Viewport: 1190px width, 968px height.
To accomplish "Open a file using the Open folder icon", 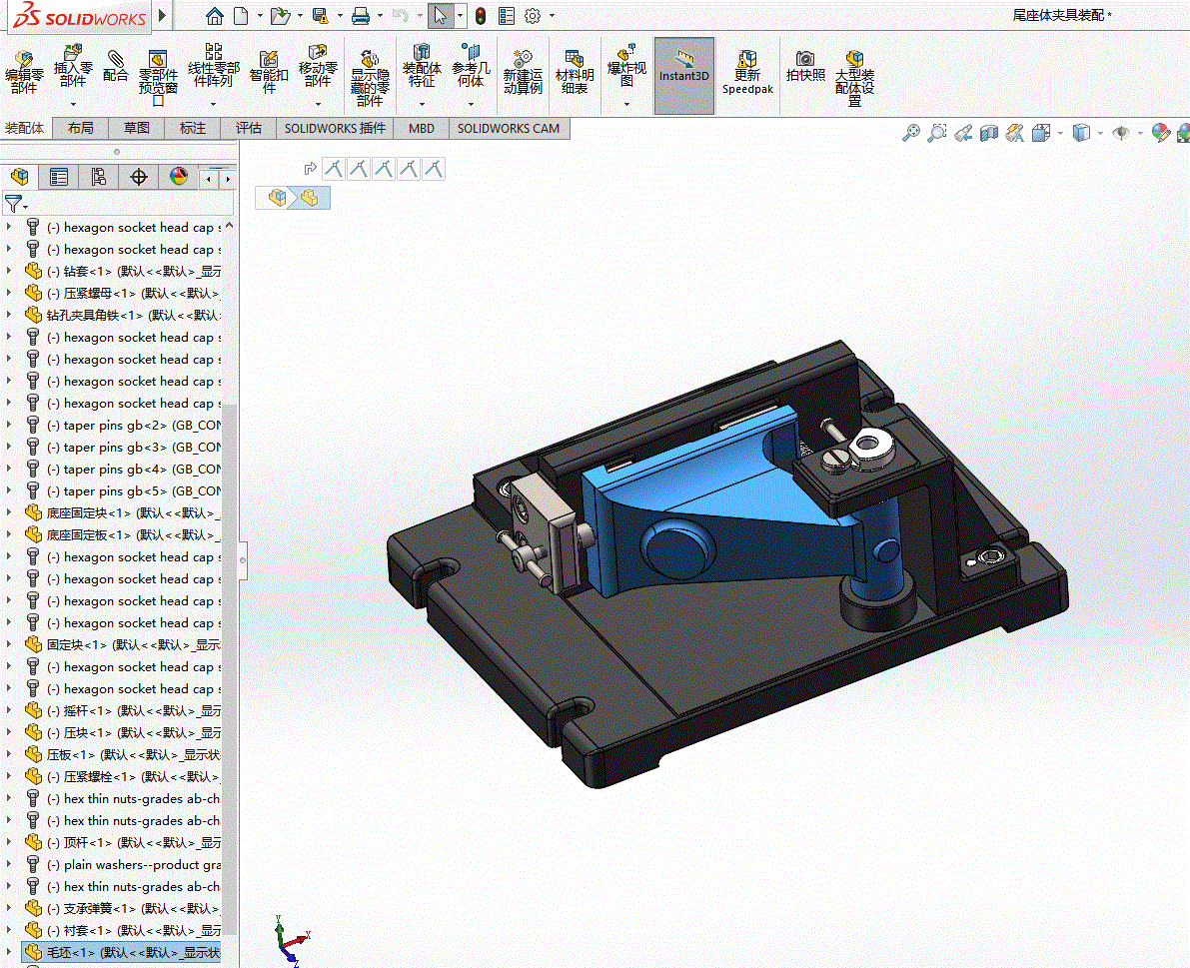I will click(280, 16).
